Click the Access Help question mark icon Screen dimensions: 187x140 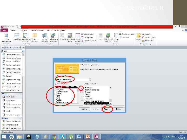pos(186,31)
